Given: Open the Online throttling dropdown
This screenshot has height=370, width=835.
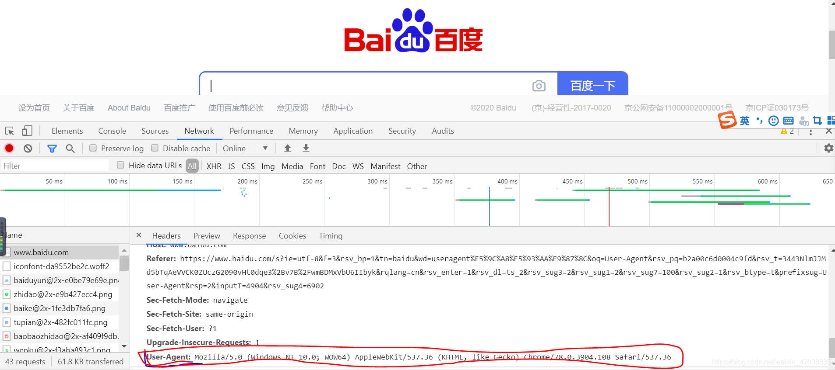Looking at the screenshot, I should [x=245, y=148].
